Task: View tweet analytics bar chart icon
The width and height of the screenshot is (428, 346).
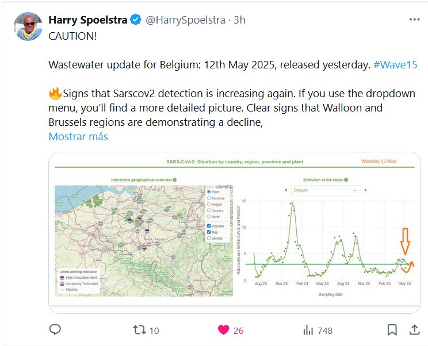Action: tap(308, 330)
